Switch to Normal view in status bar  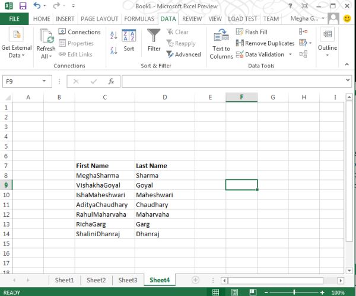216,292
